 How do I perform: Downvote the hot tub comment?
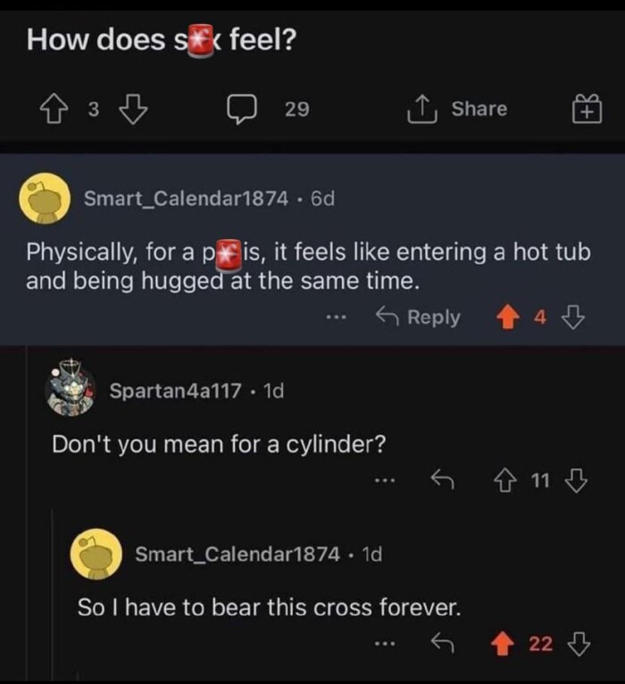click(575, 318)
